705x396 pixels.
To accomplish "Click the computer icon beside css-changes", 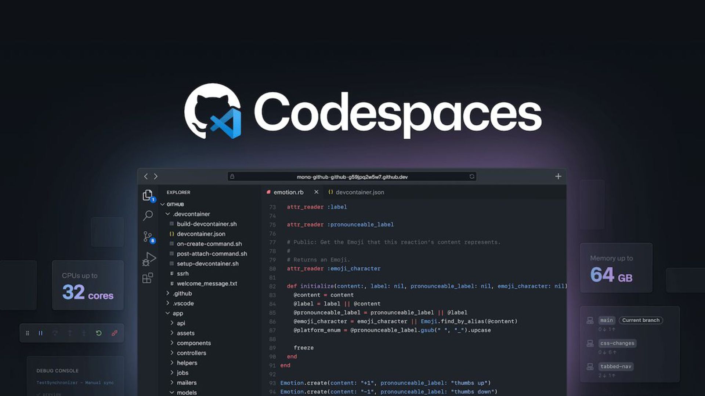I will click(590, 344).
